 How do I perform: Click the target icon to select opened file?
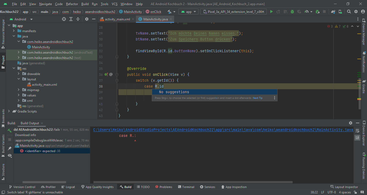64,19
